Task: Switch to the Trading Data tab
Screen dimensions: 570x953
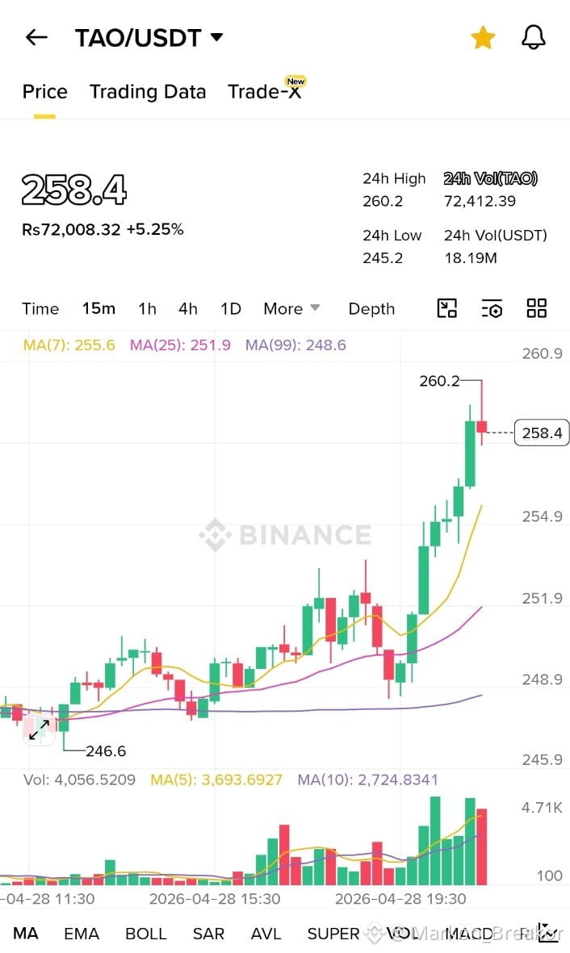Action: [148, 92]
